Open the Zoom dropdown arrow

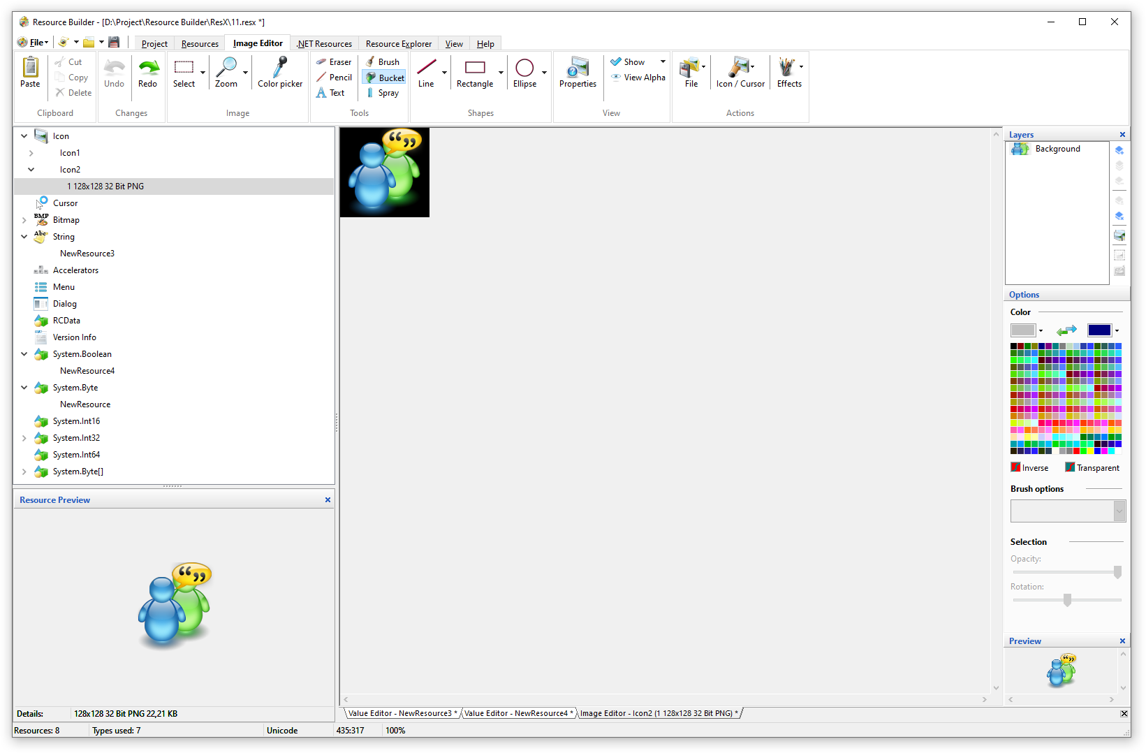click(x=245, y=73)
